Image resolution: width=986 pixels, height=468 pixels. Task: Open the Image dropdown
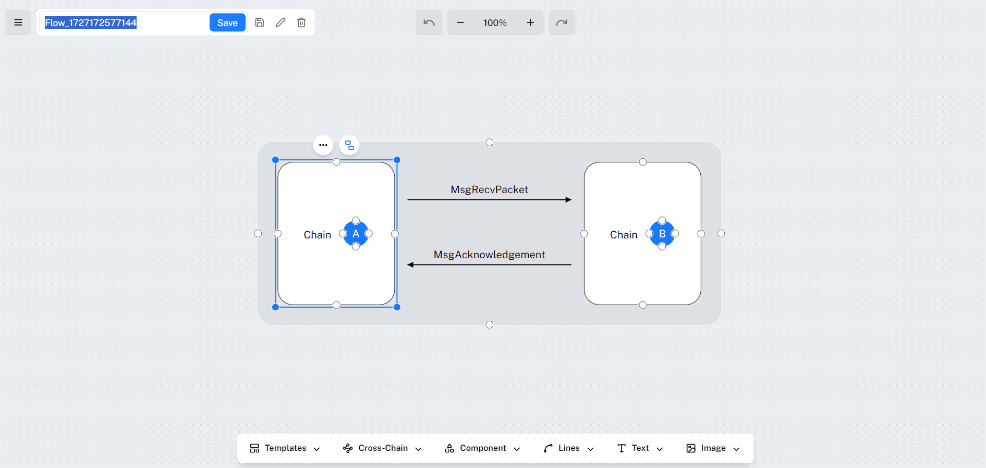pyautogui.click(x=713, y=448)
